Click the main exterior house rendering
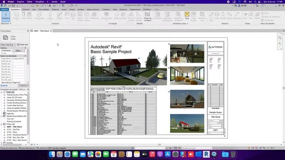This screenshot has width=285, height=160. pyautogui.click(x=129, y=70)
